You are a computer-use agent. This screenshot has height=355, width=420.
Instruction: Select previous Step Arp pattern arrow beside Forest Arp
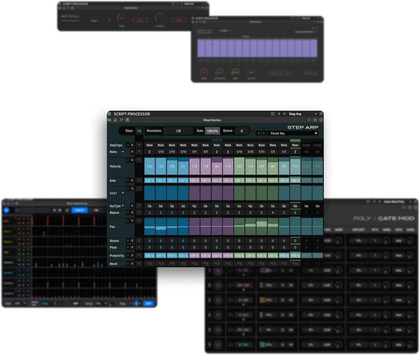pyautogui.click(x=258, y=133)
